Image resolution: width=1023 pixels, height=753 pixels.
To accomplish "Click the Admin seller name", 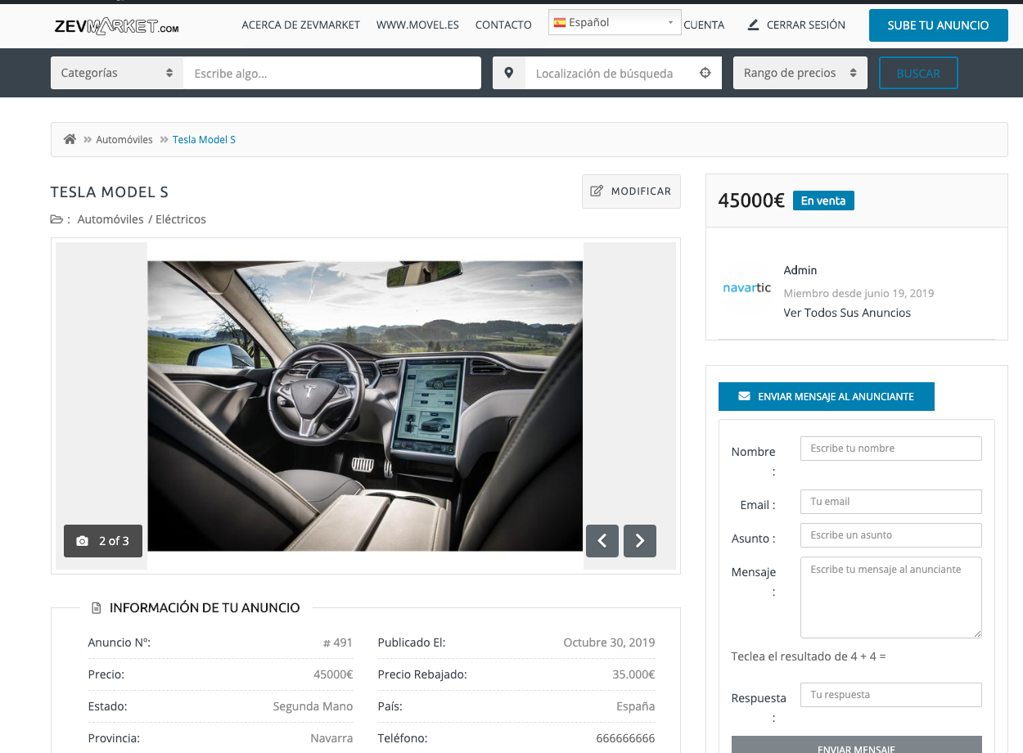I will click(x=800, y=270).
